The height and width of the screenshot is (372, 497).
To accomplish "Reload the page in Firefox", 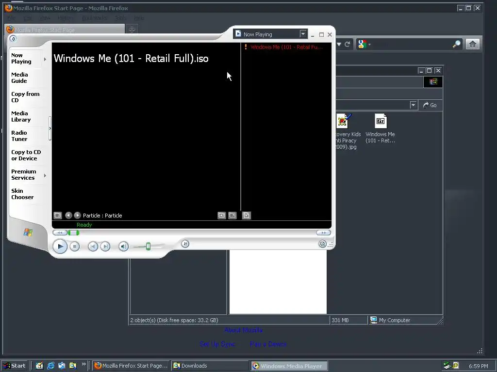I will coord(348,44).
